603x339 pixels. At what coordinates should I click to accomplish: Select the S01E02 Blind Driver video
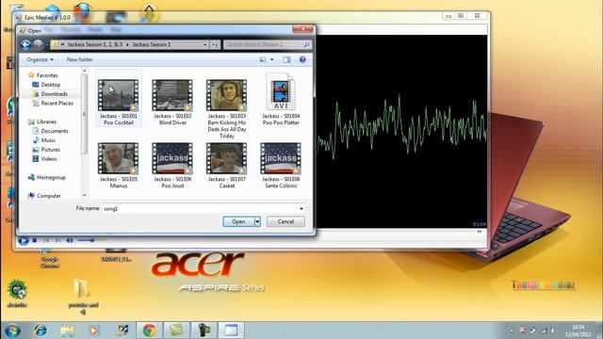click(172, 103)
